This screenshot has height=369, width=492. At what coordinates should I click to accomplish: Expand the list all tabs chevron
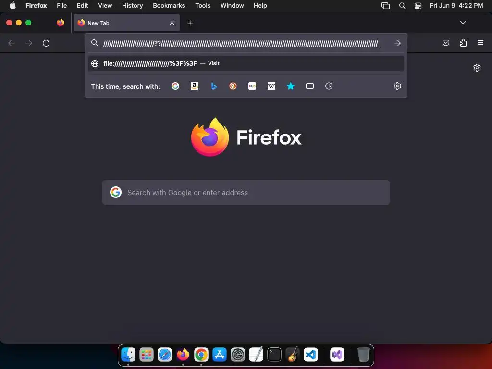point(463,23)
